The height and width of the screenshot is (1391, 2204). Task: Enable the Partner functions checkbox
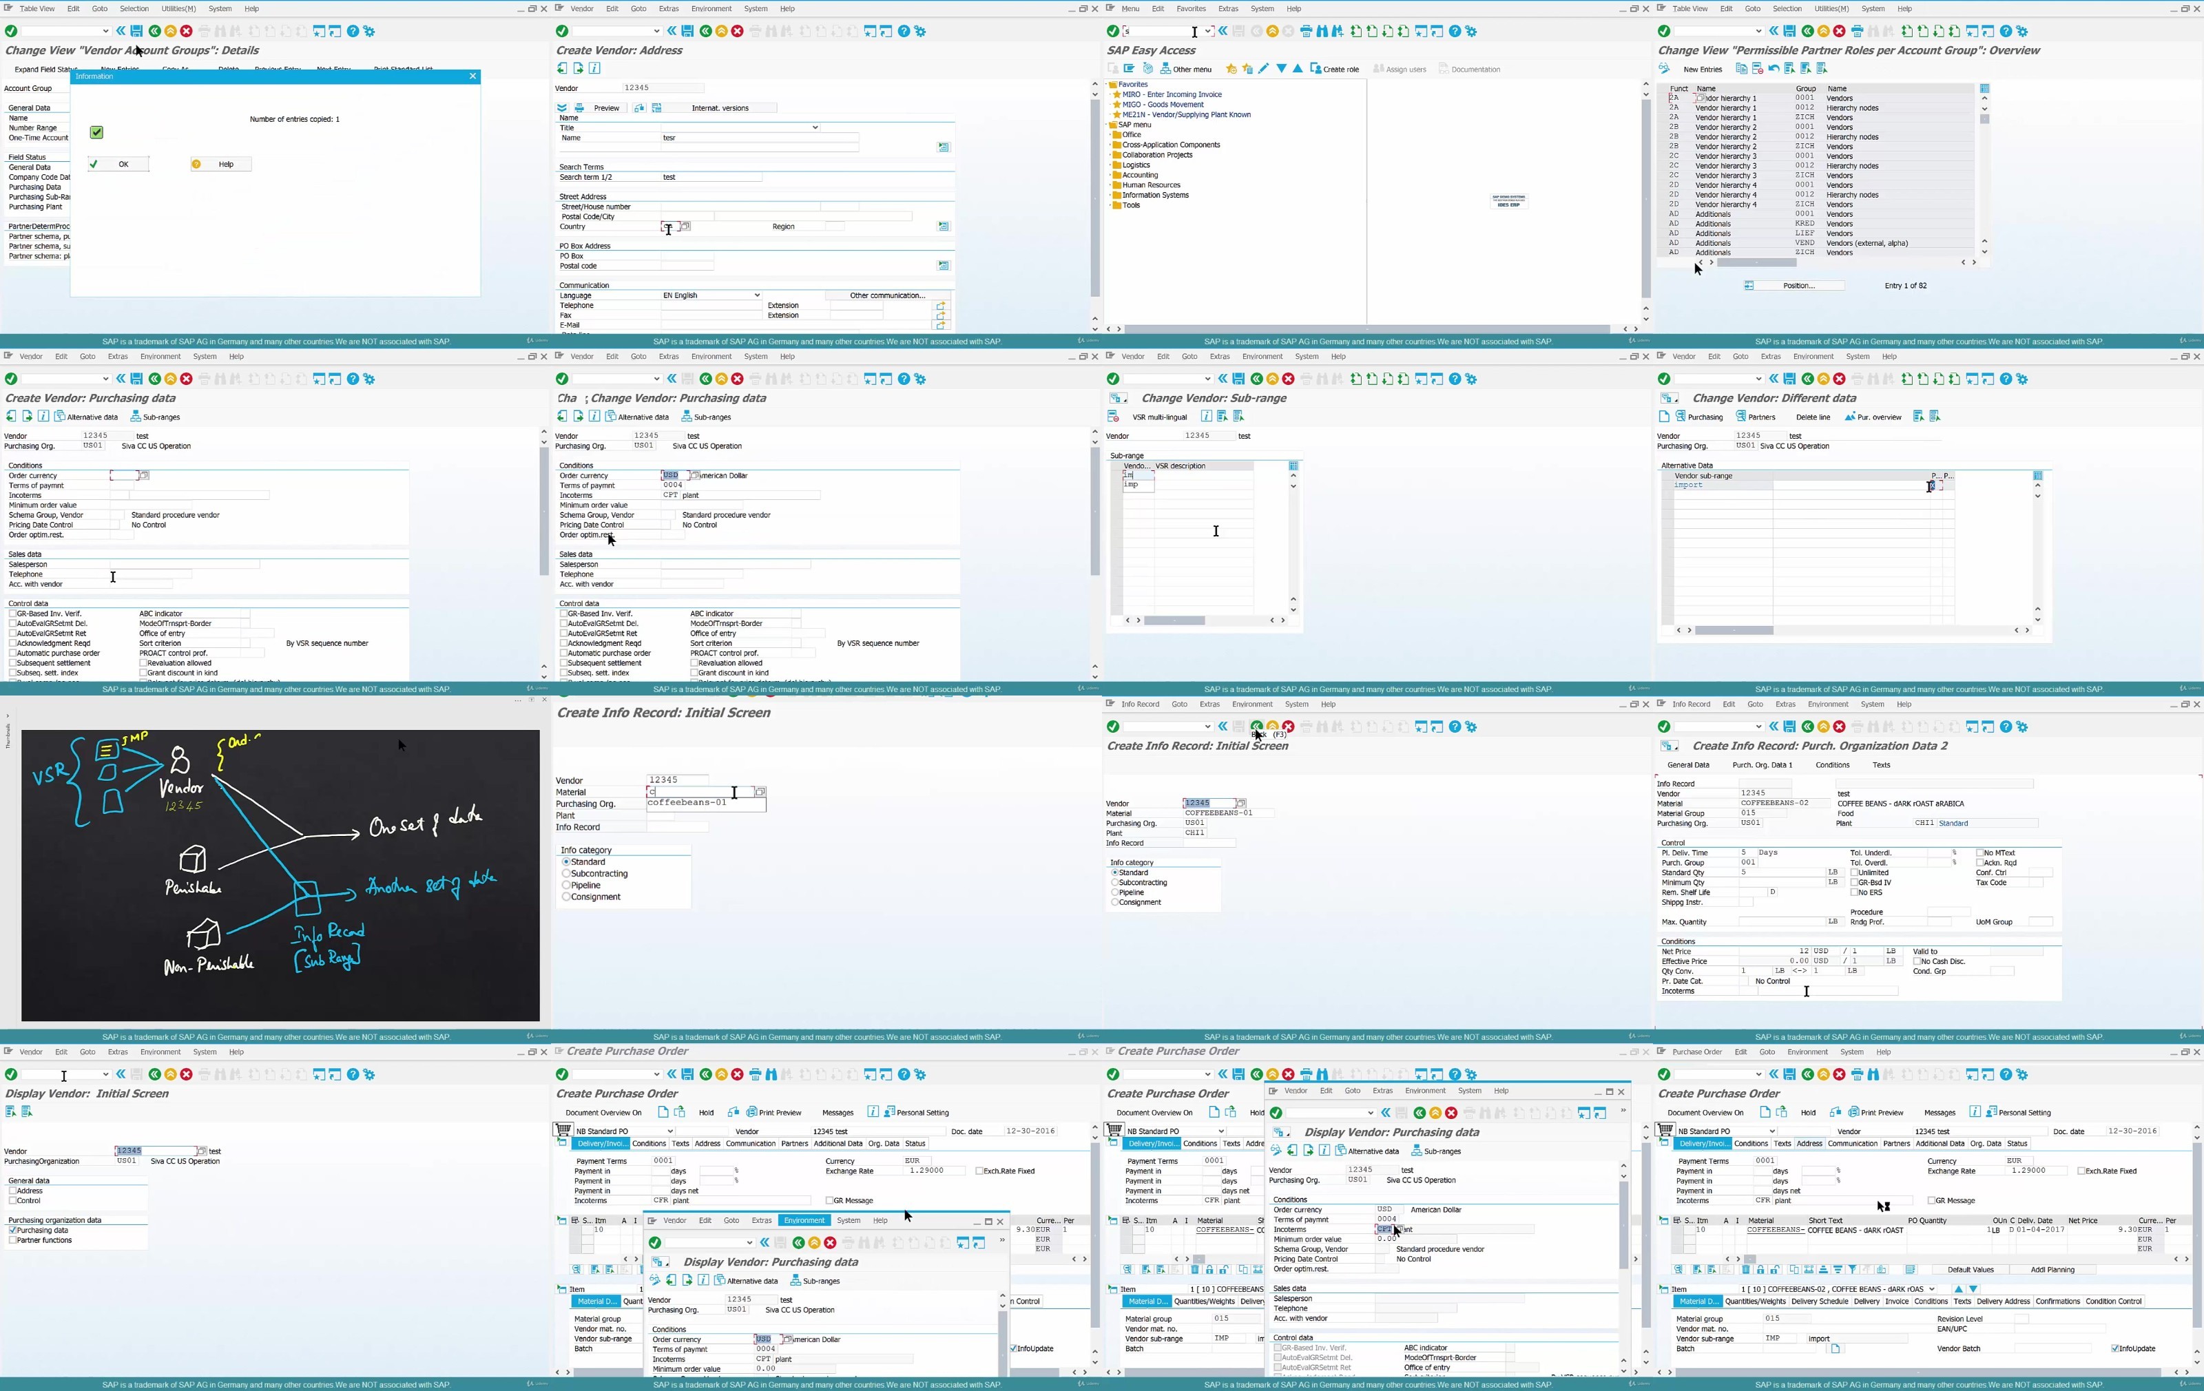pyautogui.click(x=13, y=1240)
